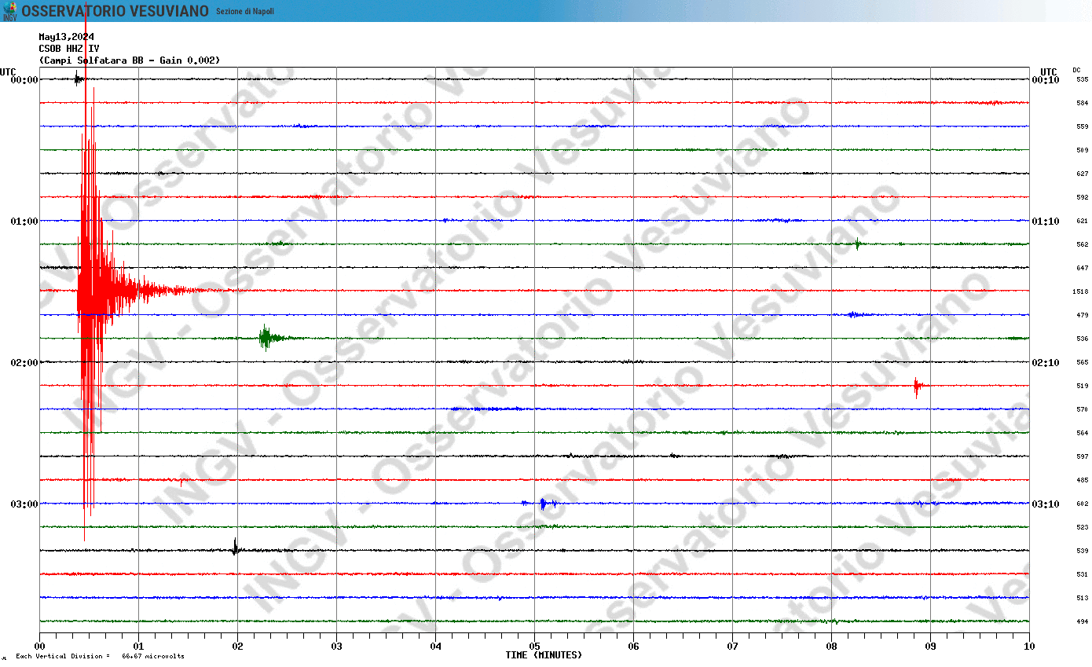
Task: Click the DC value 564
Action: coord(1083,433)
